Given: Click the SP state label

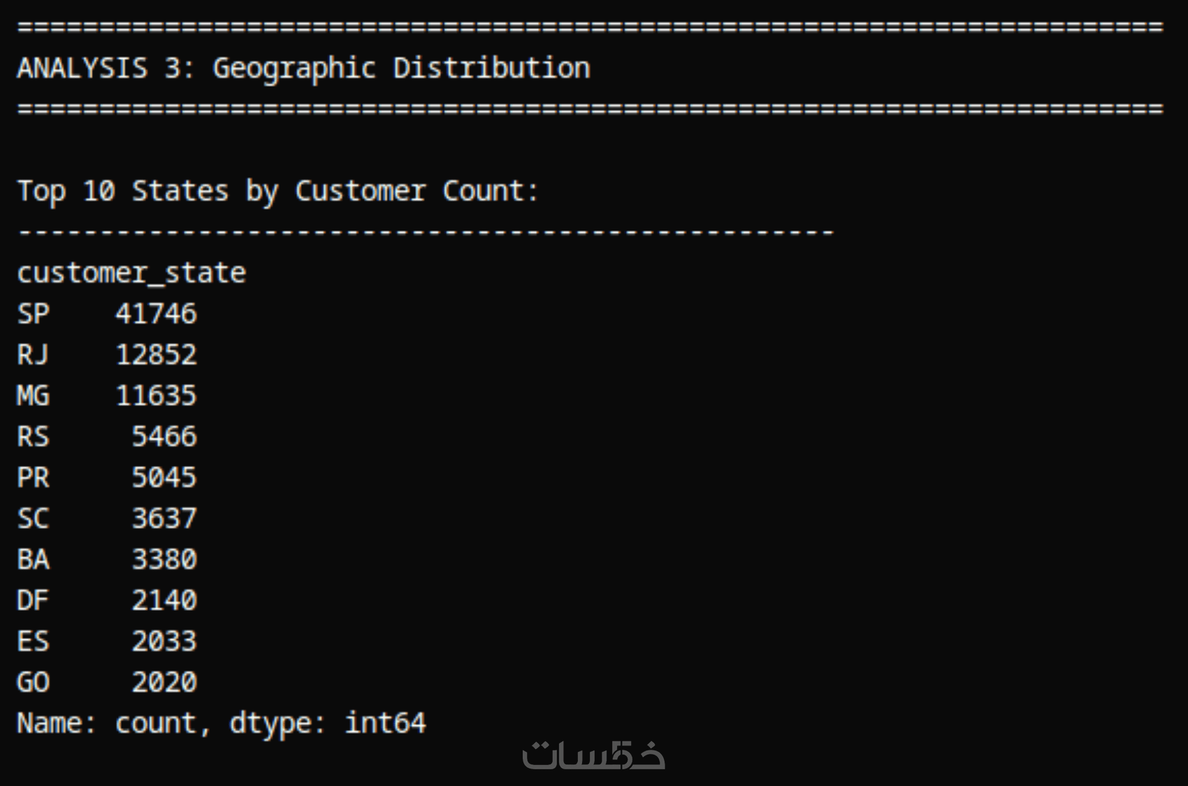Looking at the screenshot, I should tap(33, 314).
